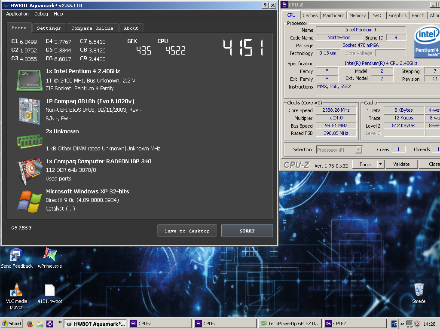
Task: Click the CPU-Z window title icon
Action: 284,4
